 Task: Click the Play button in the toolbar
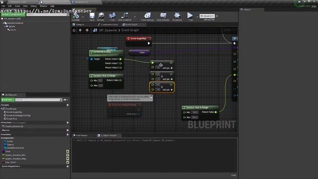[190, 16]
